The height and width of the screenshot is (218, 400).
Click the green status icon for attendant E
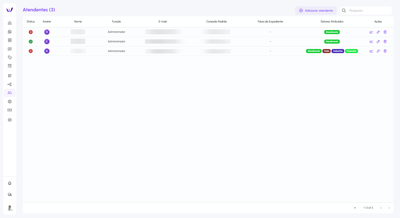coord(31,42)
